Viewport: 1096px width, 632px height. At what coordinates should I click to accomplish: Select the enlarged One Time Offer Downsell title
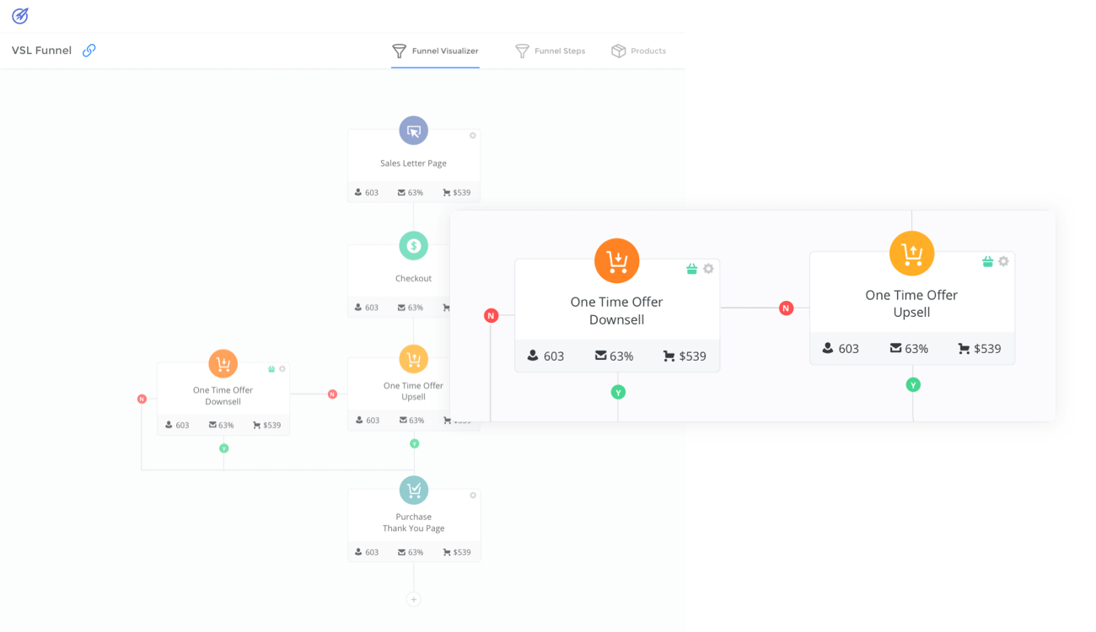tap(617, 311)
